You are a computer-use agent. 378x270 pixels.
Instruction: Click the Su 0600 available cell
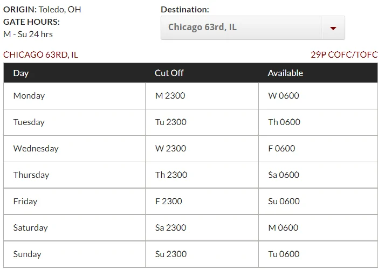pyautogui.click(x=318, y=202)
